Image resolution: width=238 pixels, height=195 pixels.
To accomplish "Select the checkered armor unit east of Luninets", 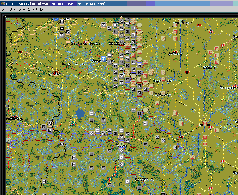I will (x=50, y=123).
